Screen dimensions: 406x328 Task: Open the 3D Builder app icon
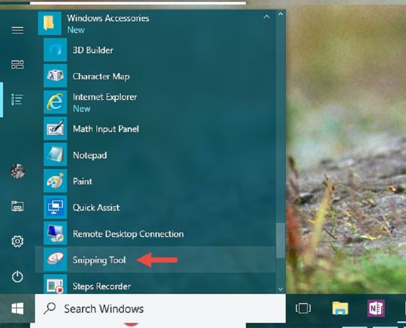point(55,50)
